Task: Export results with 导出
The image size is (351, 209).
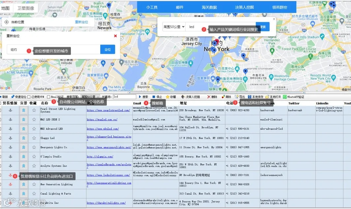Action: click(240, 97)
